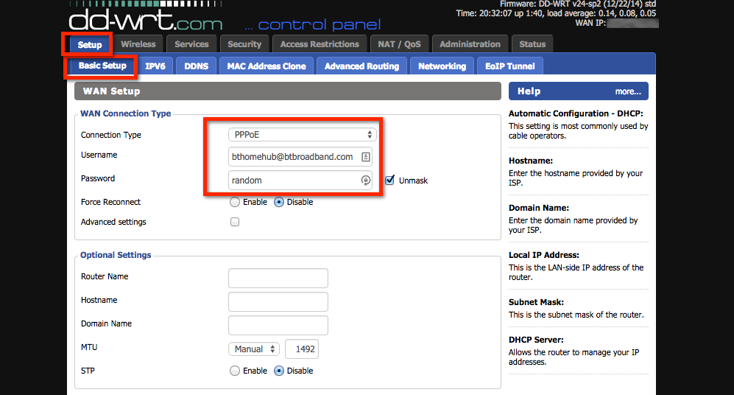Select Enable for STP
Image resolution: width=734 pixels, height=395 pixels.
click(235, 371)
